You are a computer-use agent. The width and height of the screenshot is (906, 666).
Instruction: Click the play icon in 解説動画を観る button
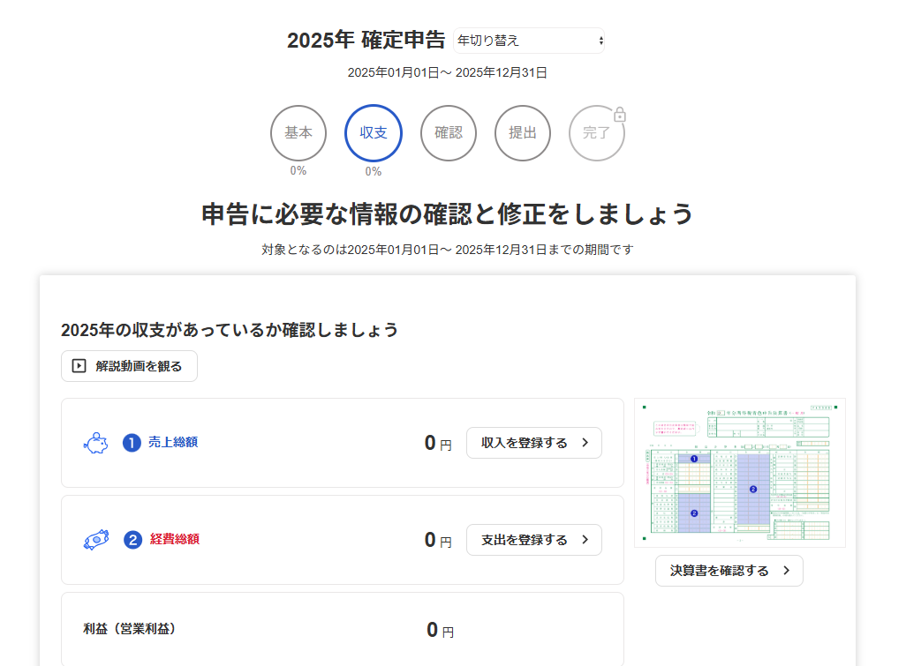[79, 366]
